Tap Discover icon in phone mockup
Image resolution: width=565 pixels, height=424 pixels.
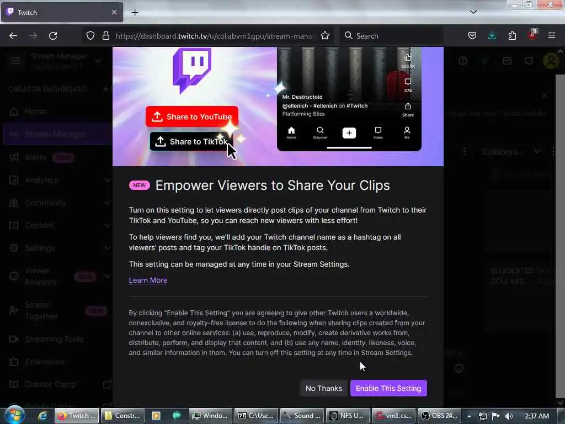[320, 132]
